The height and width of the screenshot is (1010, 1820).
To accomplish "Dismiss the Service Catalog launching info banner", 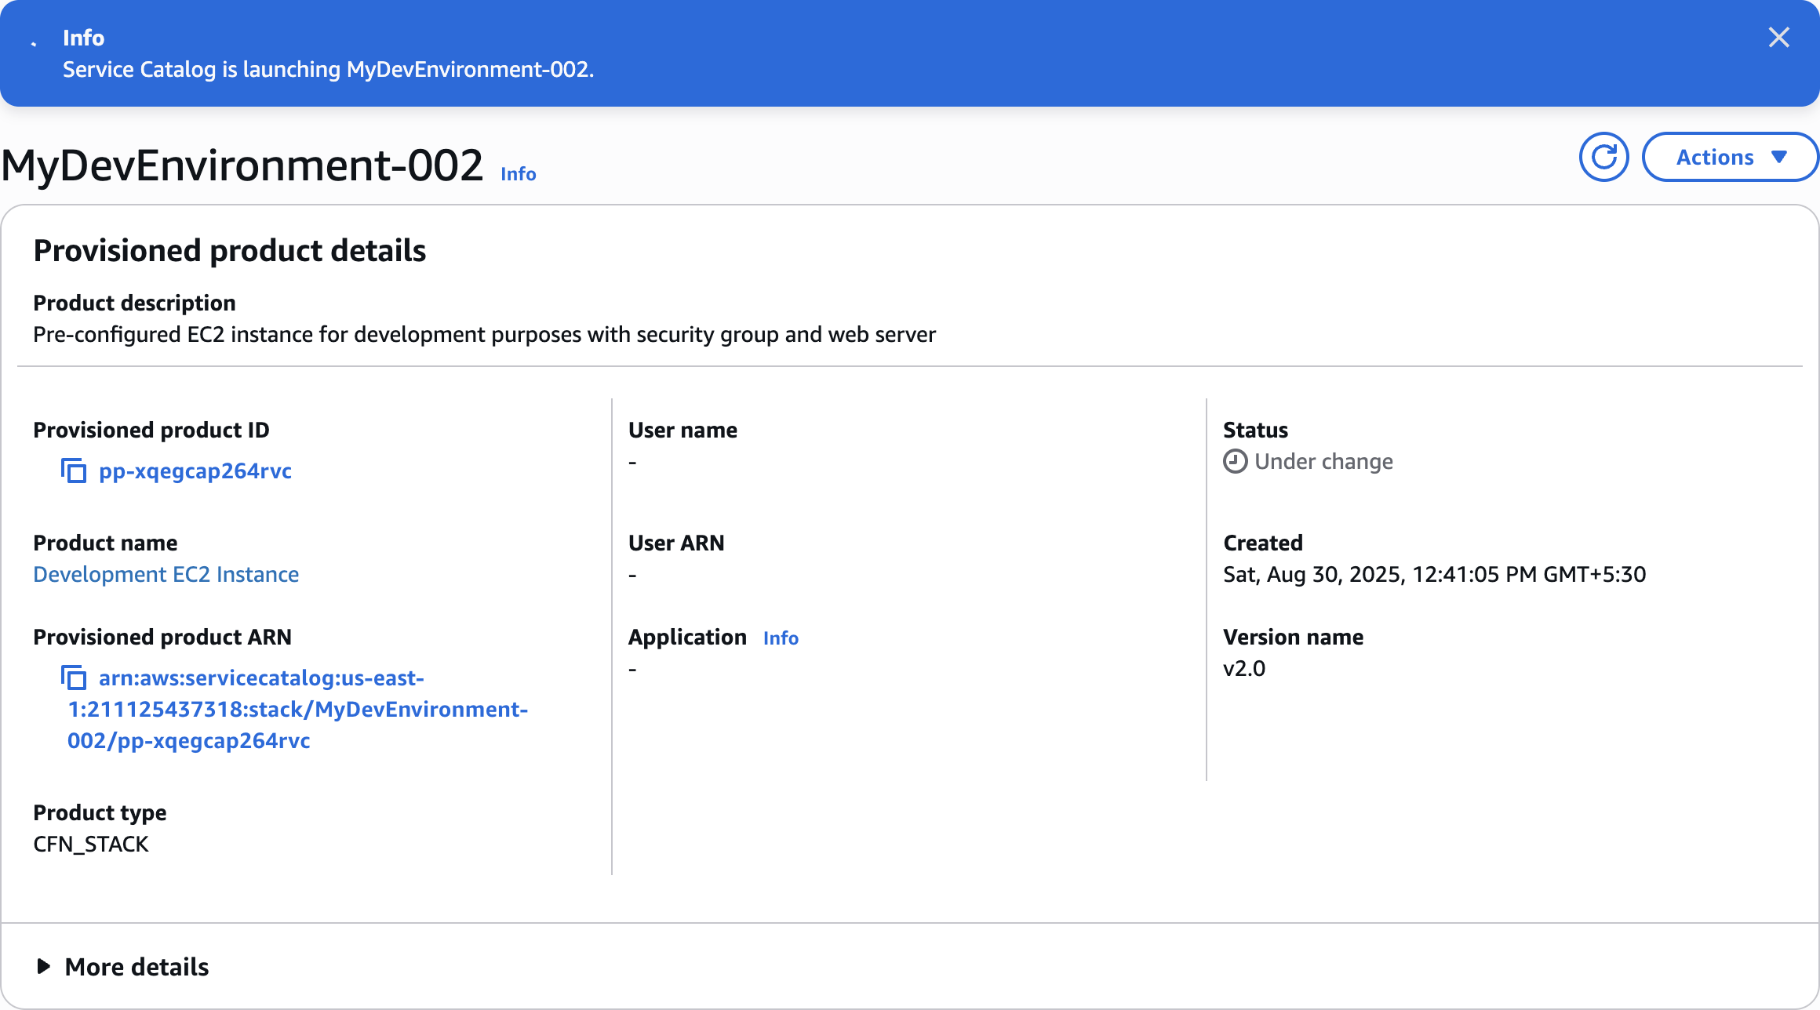I will click(1778, 38).
